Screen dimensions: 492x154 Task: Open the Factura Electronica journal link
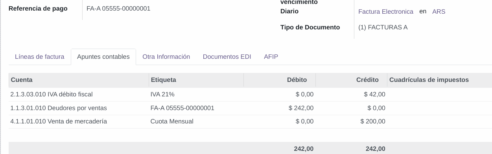(x=386, y=12)
